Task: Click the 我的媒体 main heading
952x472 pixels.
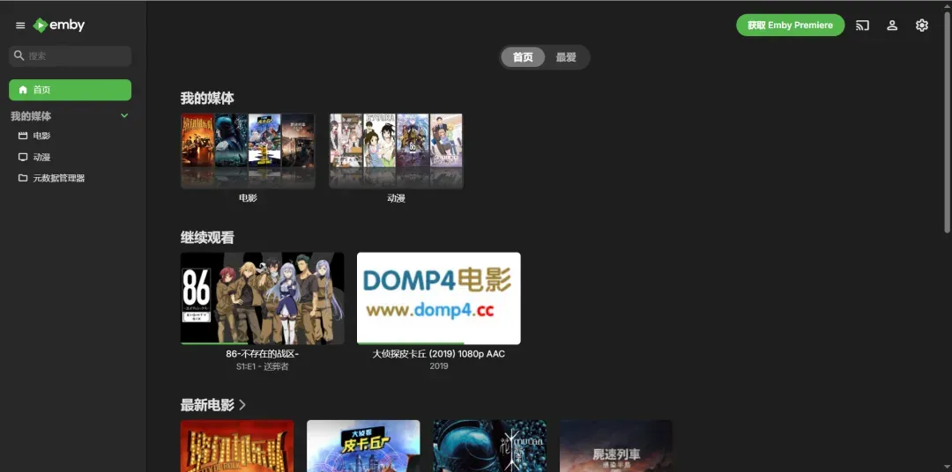Action: click(x=207, y=99)
